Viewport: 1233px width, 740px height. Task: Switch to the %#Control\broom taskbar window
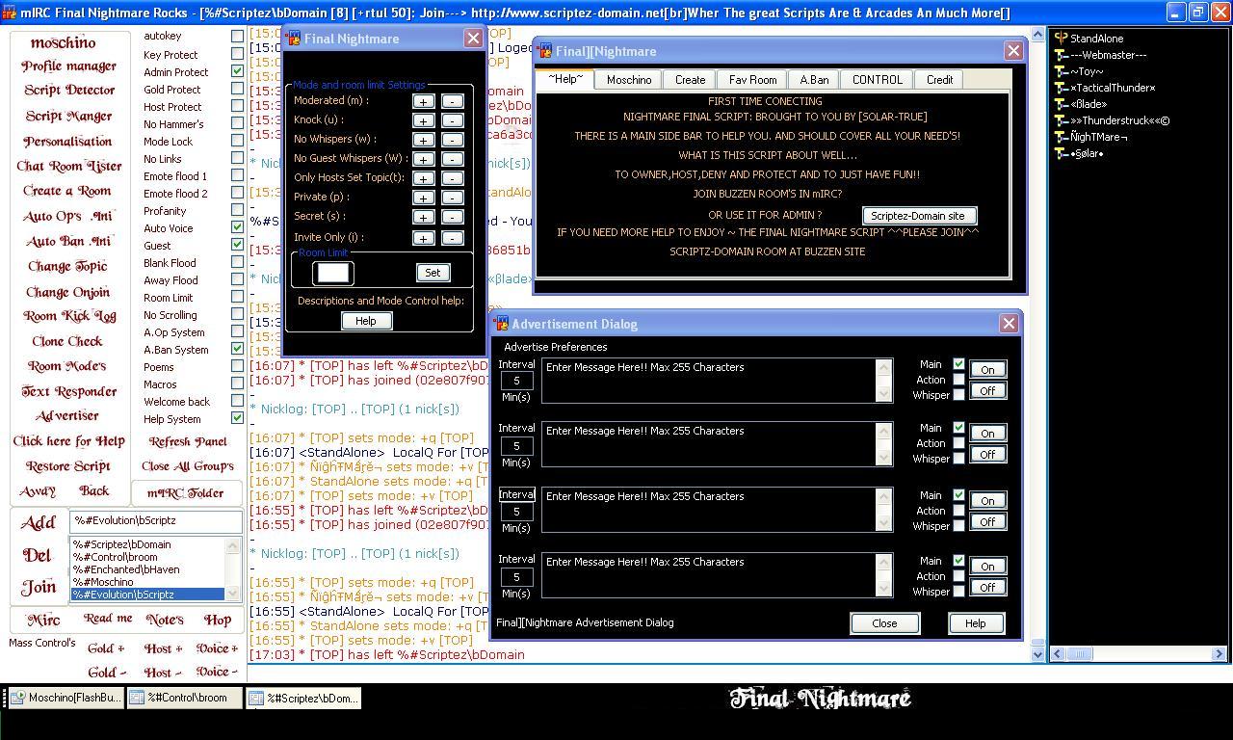[x=185, y=699]
